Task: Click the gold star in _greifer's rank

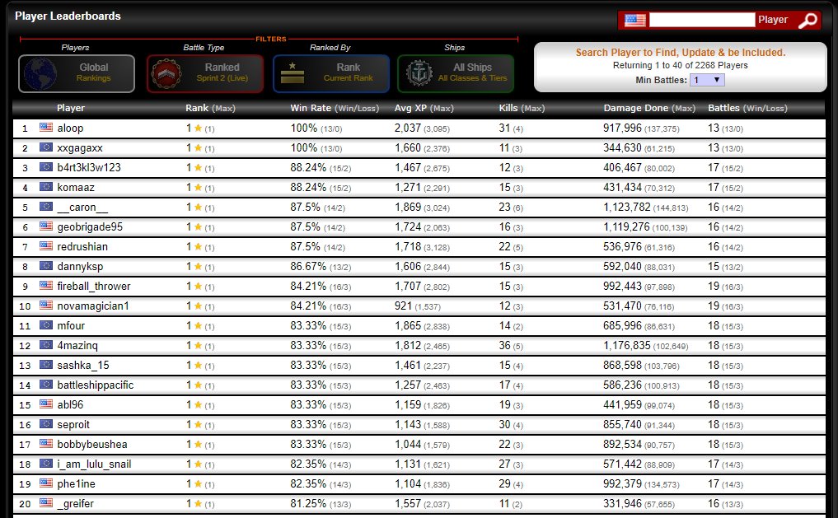Action: tap(198, 503)
